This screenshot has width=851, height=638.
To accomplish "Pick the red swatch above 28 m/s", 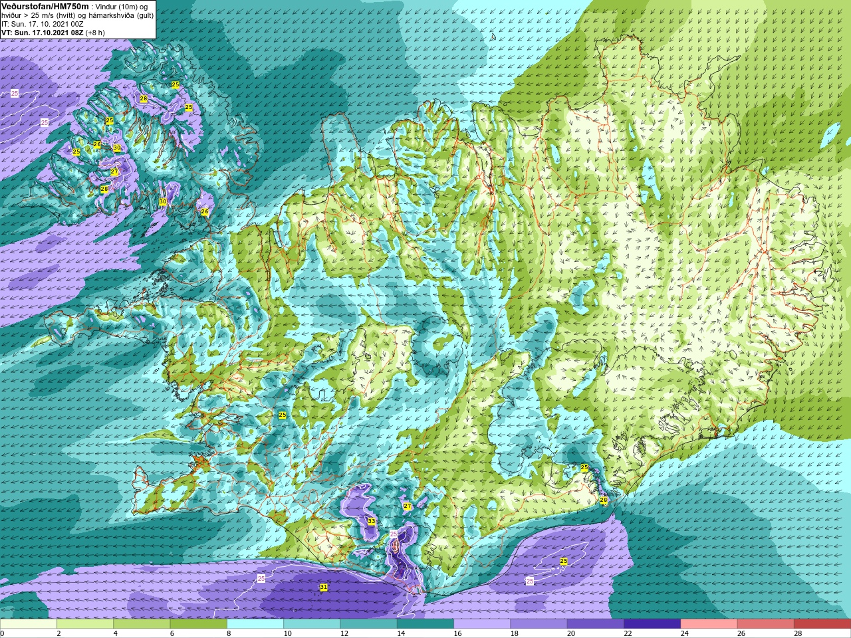I will [x=822, y=624].
